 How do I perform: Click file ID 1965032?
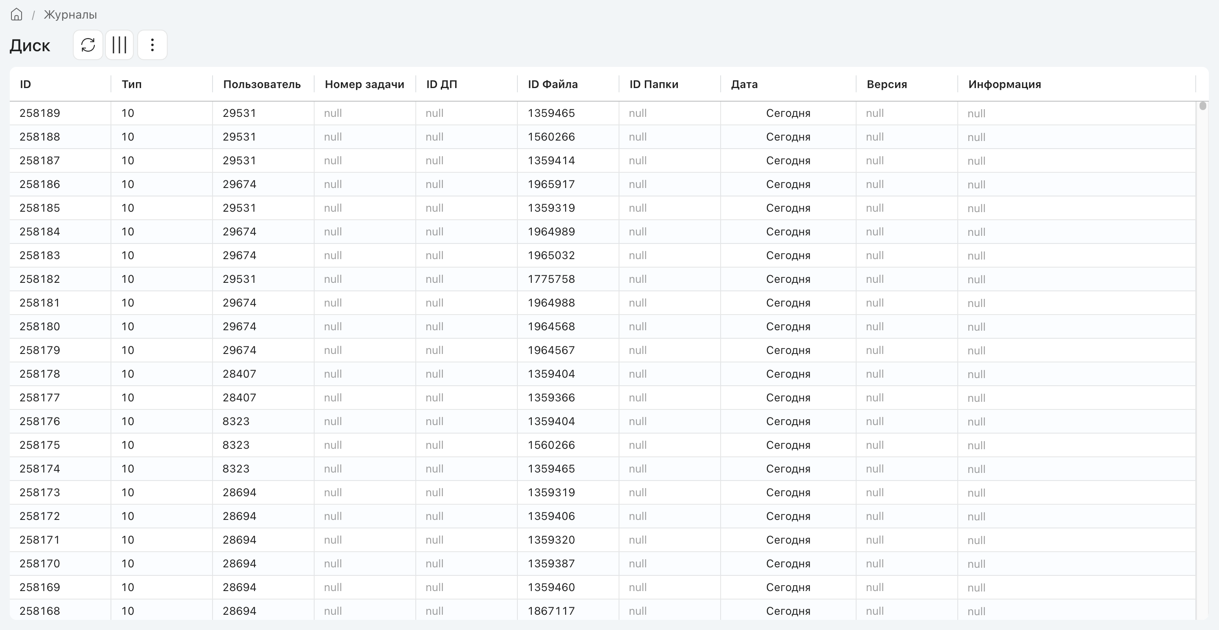[x=551, y=255]
